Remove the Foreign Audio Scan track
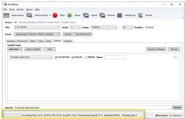 click(x=175, y=57)
